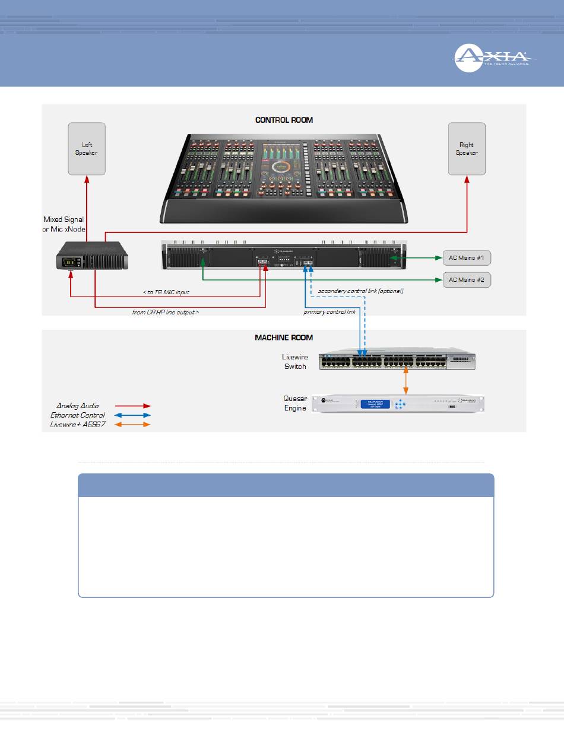Image resolution: width=564 pixels, height=729 pixels.
Task: Click the Quasar console rear panel image
Action: [x=283, y=256]
